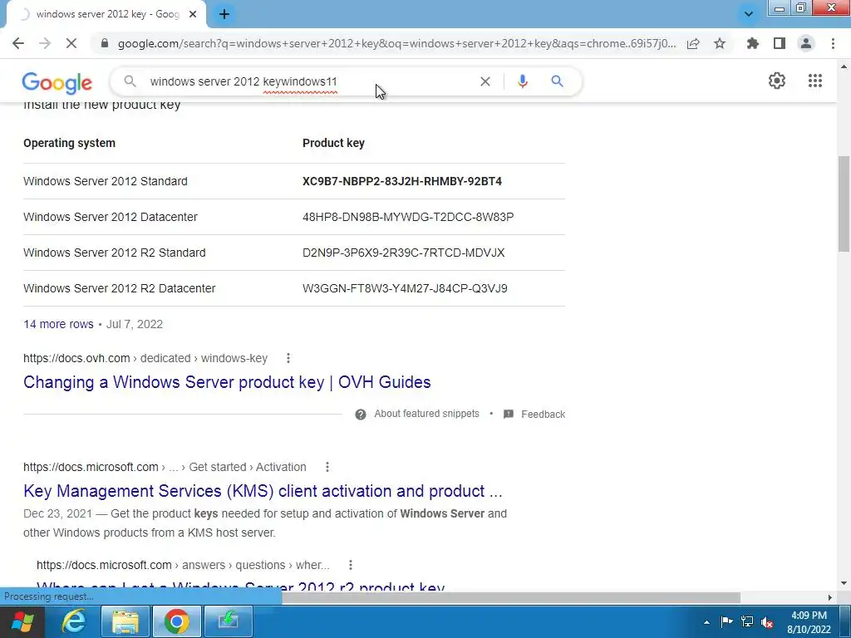Screen dimensions: 851x638
Task: Expand 14 more rows link
Action: 58,325
